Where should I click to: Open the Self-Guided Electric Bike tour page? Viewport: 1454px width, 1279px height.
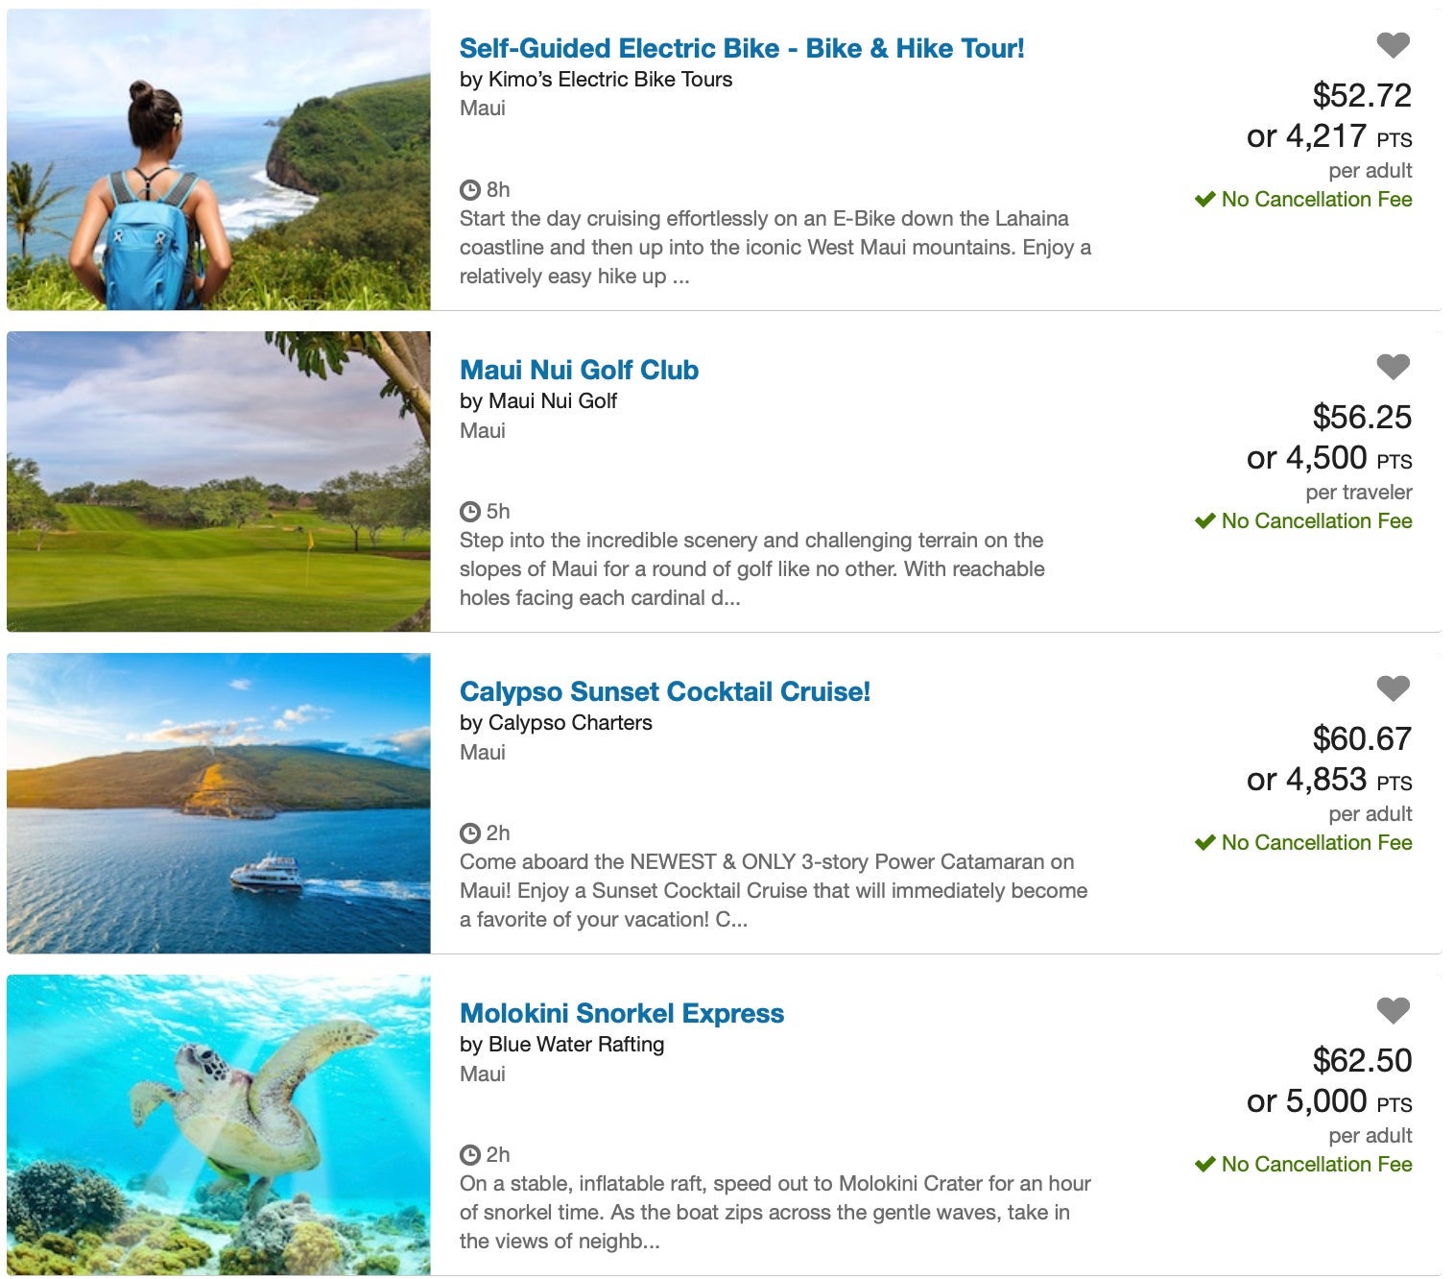click(741, 47)
